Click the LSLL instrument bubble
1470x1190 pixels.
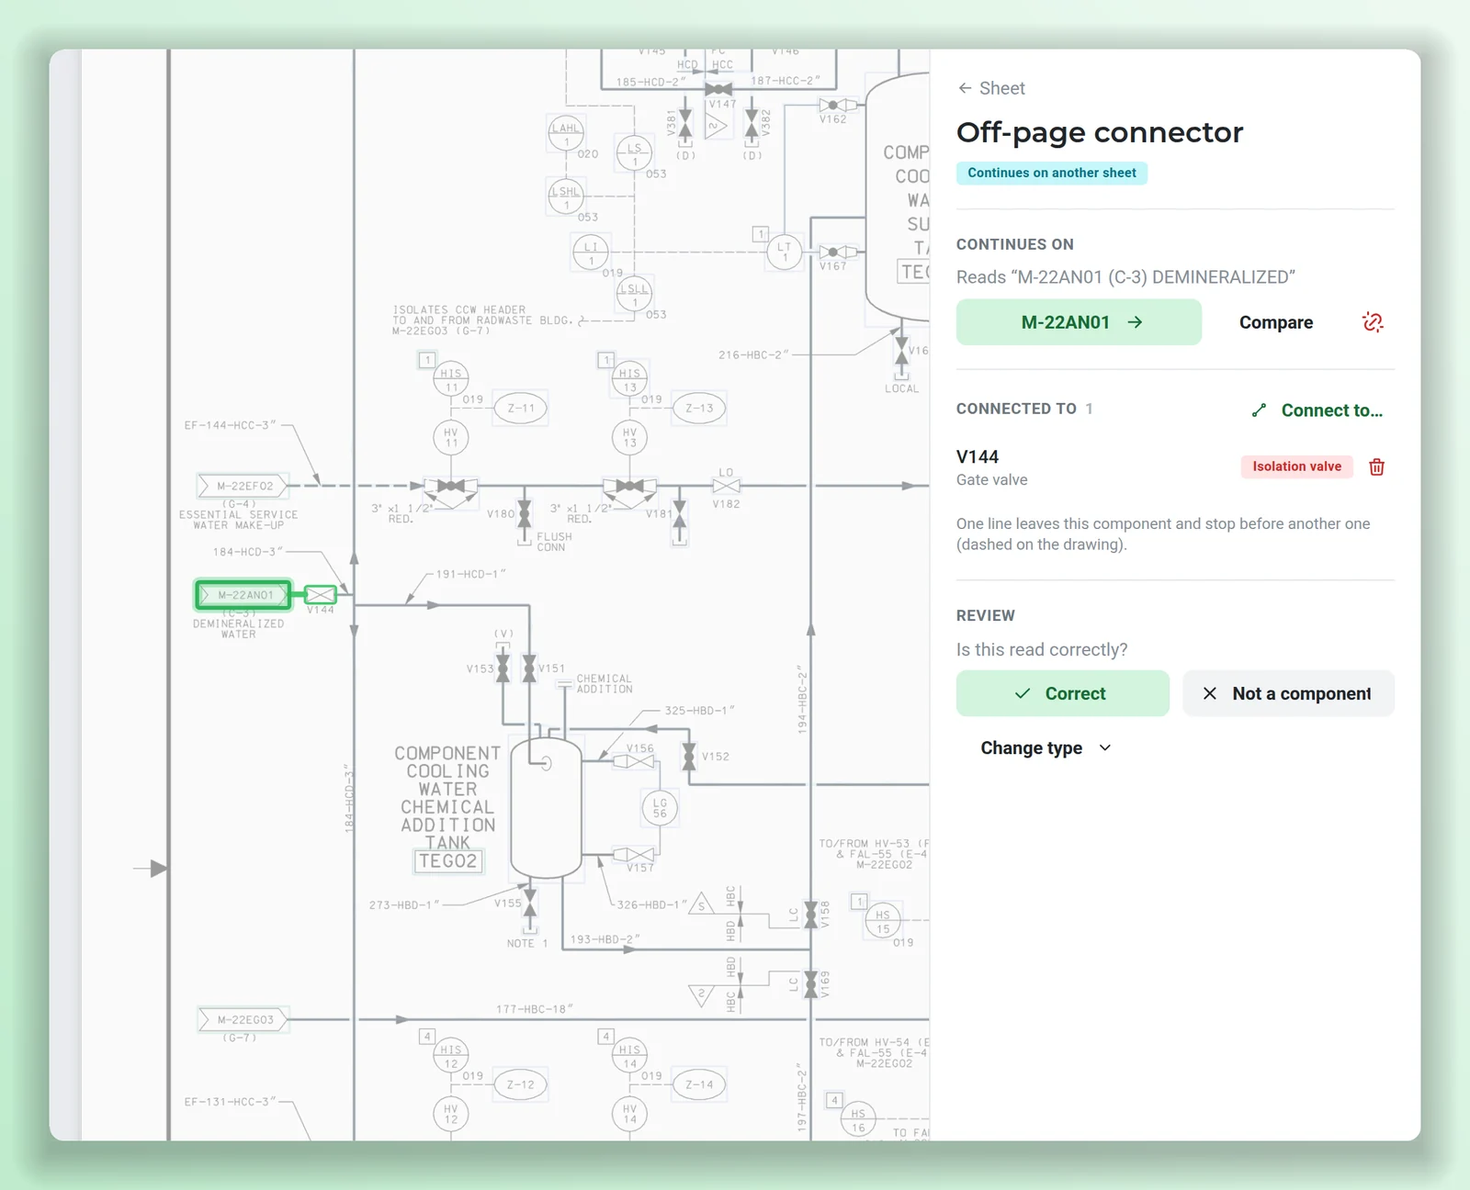(634, 295)
